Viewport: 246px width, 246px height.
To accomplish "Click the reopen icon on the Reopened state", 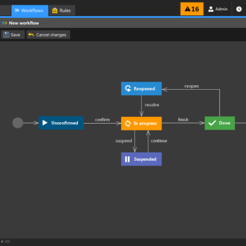I will tap(128, 88).
